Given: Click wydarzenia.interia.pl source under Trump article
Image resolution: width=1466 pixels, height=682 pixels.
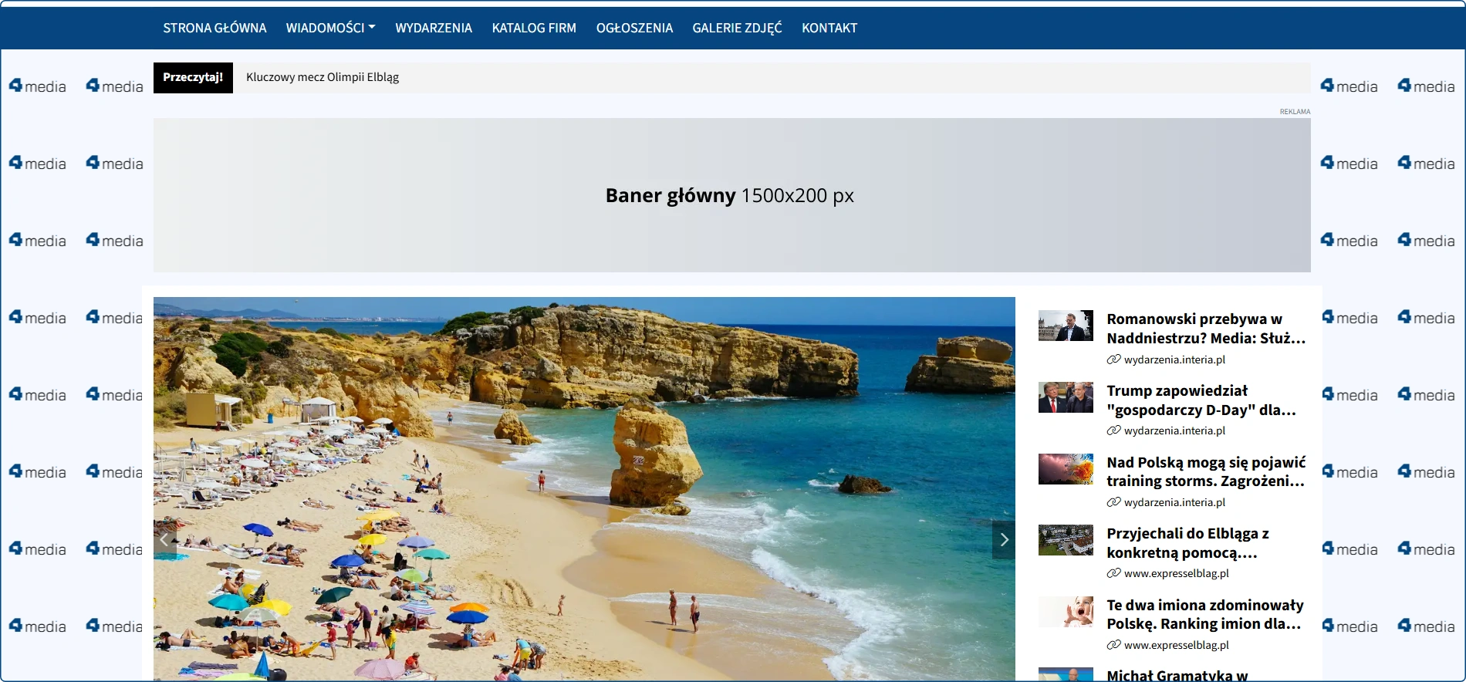Looking at the screenshot, I should pyautogui.click(x=1174, y=430).
